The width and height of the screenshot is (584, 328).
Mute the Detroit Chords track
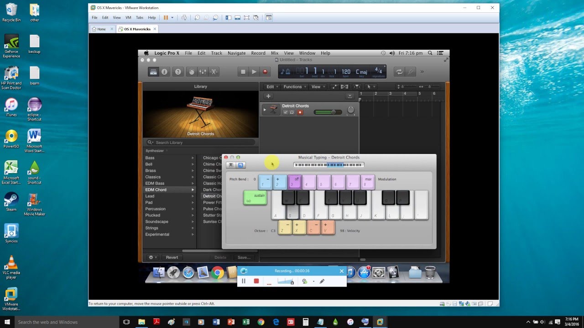click(286, 112)
